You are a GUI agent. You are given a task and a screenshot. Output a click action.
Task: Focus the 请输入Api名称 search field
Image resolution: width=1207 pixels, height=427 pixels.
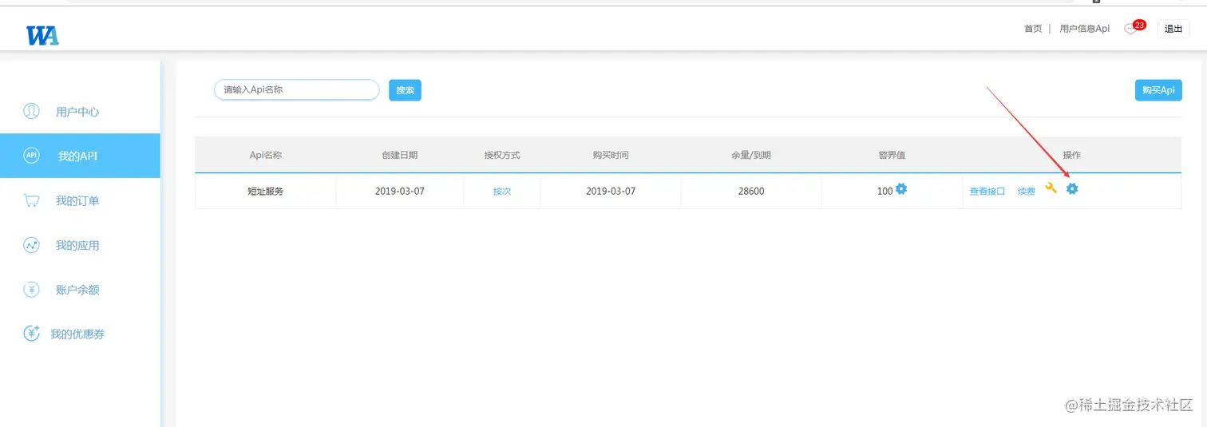pos(296,90)
